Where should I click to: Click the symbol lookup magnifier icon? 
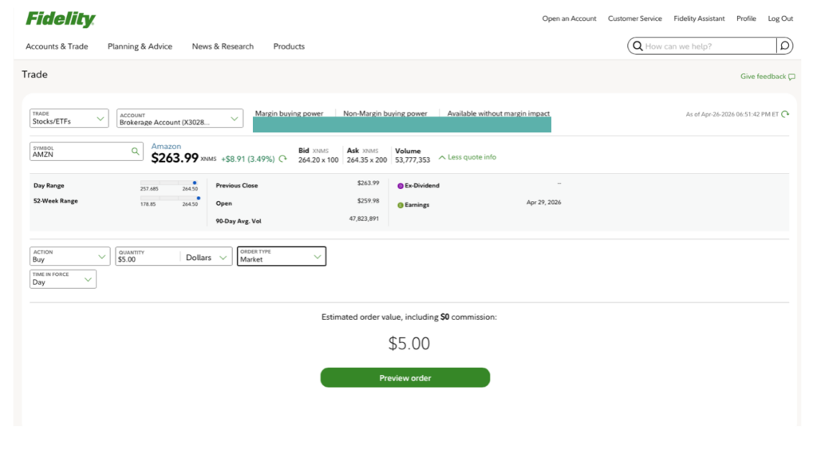tap(135, 151)
